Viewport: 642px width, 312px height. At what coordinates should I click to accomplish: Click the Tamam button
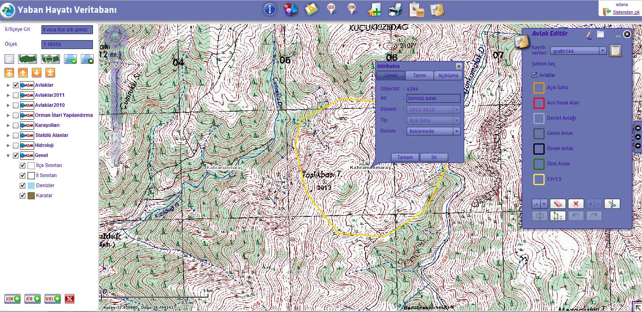coord(405,157)
